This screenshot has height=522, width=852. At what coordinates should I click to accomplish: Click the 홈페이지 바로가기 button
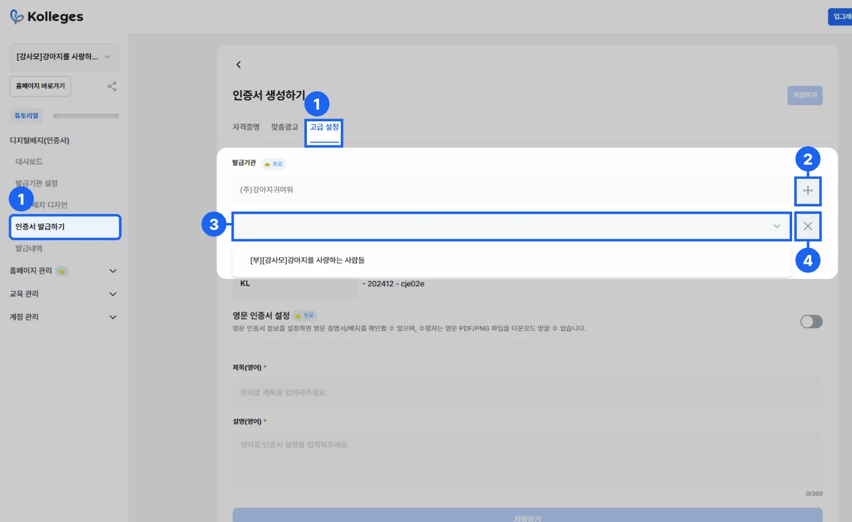click(40, 86)
